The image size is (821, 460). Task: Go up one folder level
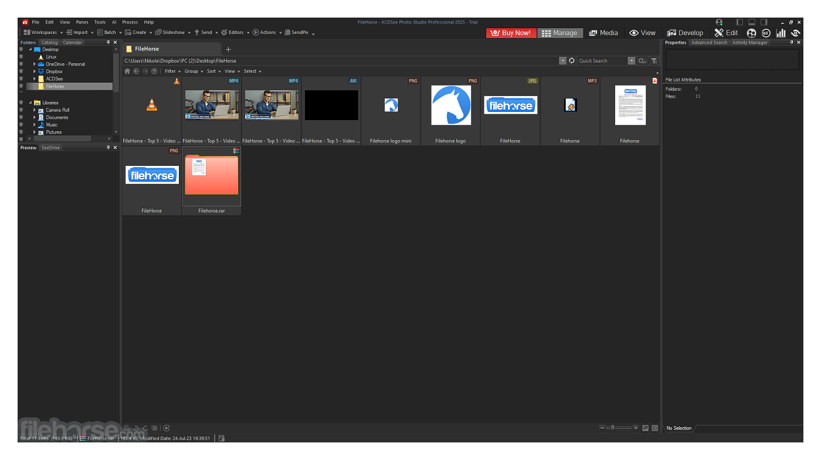point(154,71)
